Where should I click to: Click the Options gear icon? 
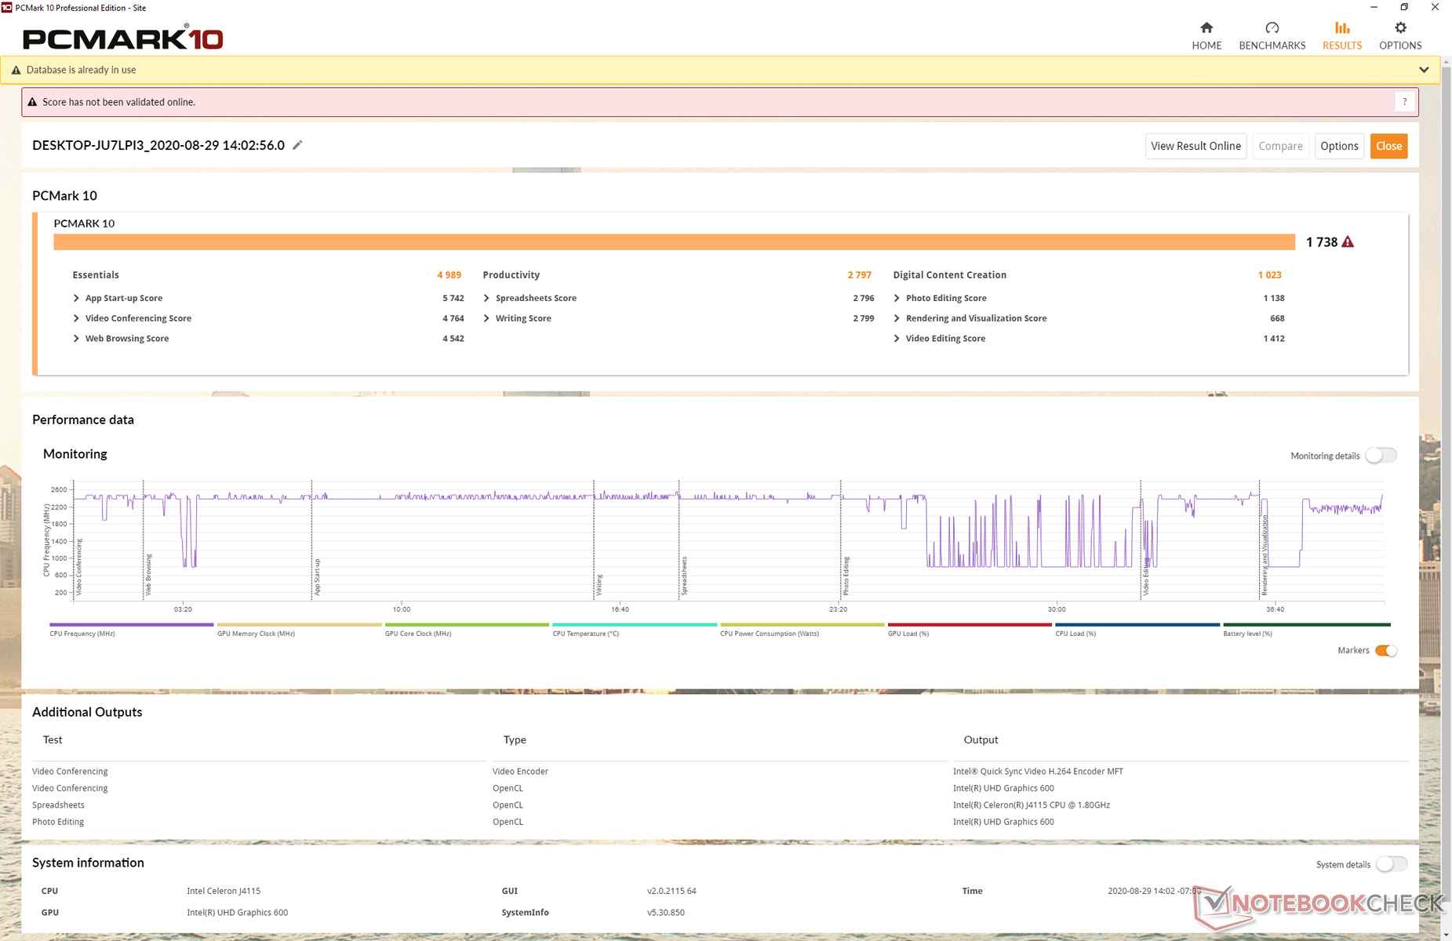tap(1400, 28)
